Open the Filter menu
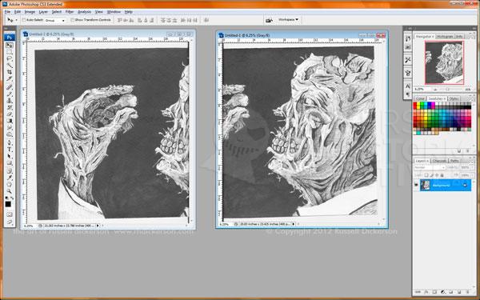Image resolution: width=480 pixels, height=300 pixels. (x=70, y=12)
